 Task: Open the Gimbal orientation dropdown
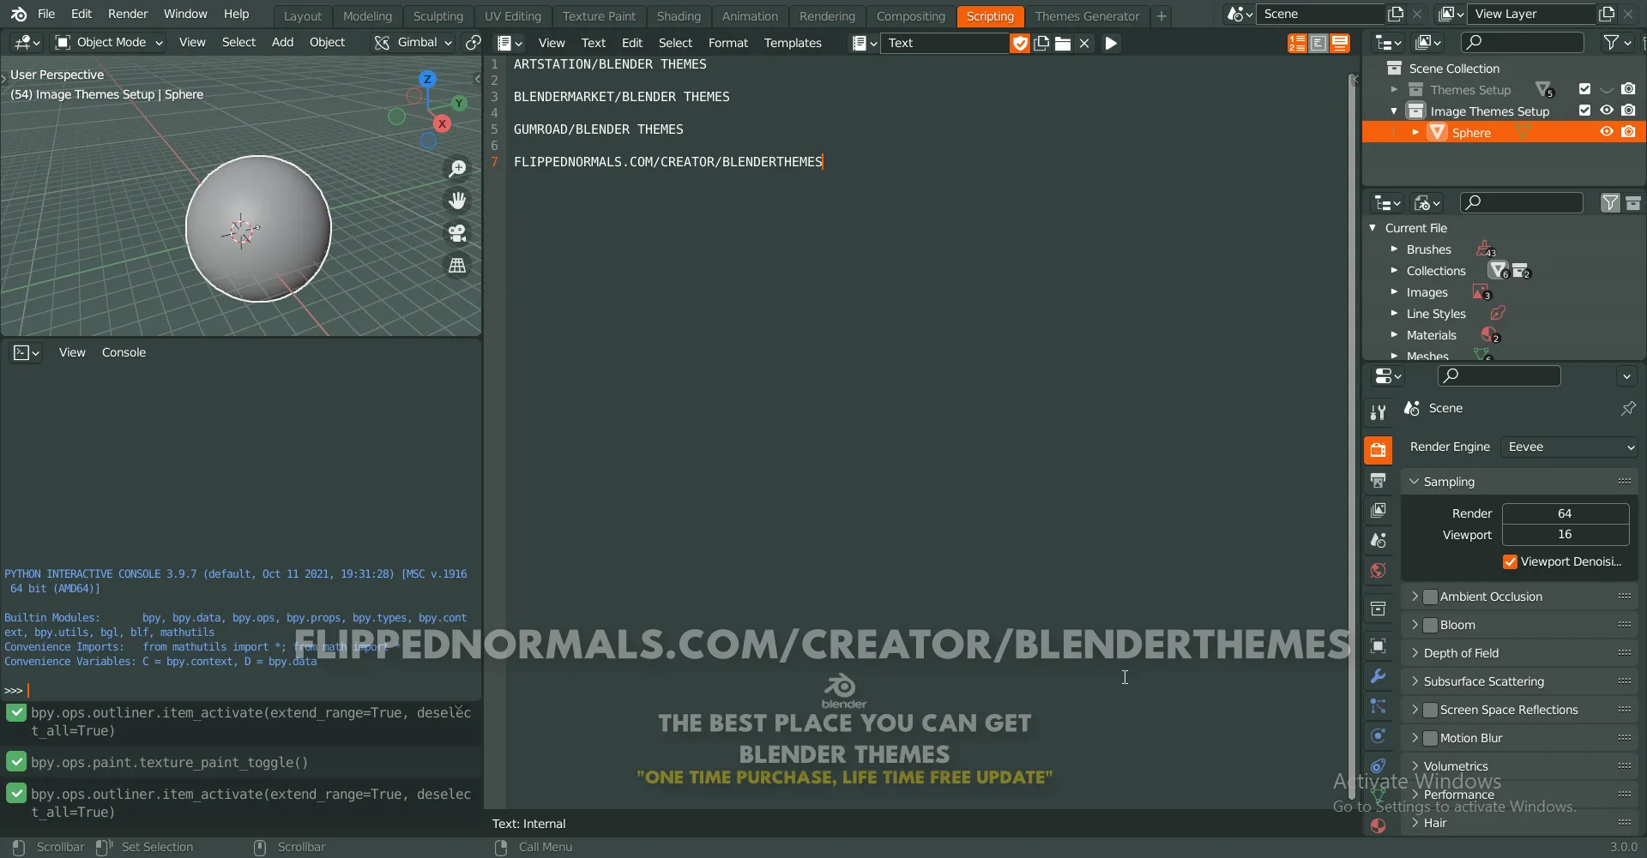coord(413,42)
